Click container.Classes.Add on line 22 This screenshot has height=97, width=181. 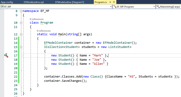coord(63,77)
